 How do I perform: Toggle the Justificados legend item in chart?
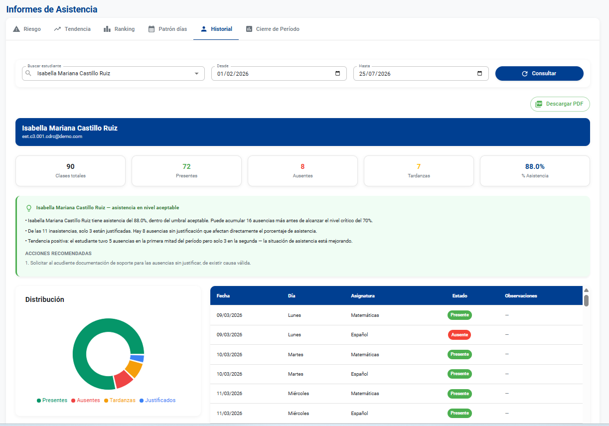[157, 400]
